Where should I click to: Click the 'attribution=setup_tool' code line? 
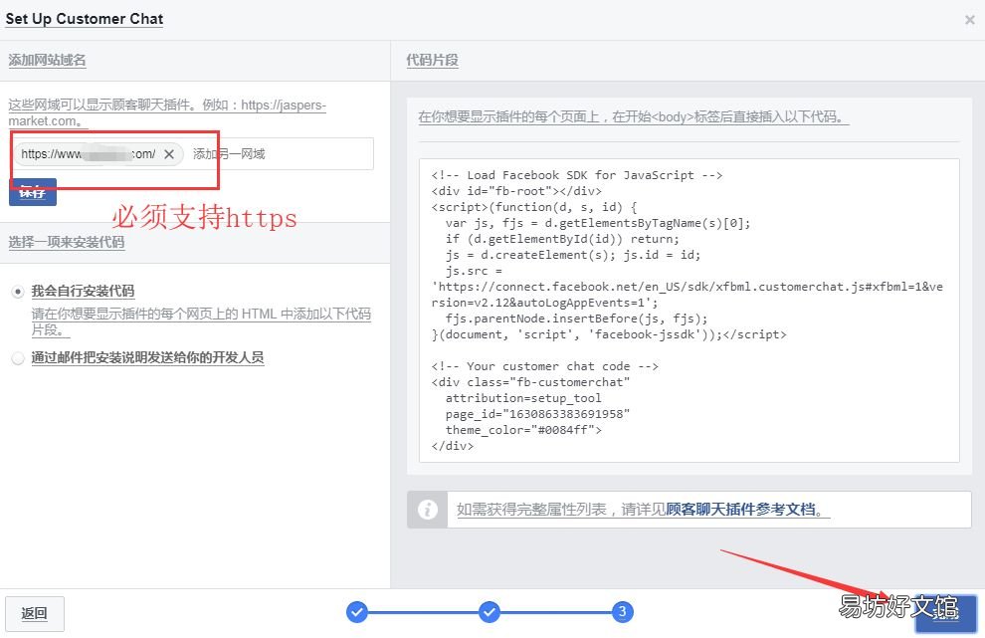tap(523, 398)
